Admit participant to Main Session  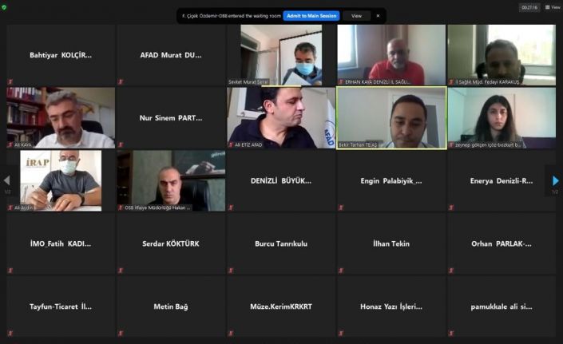(x=311, y=16)
